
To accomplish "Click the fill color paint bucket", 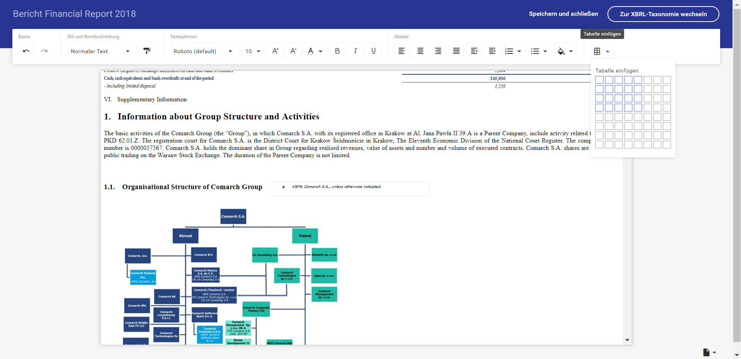I will point(561,51).
